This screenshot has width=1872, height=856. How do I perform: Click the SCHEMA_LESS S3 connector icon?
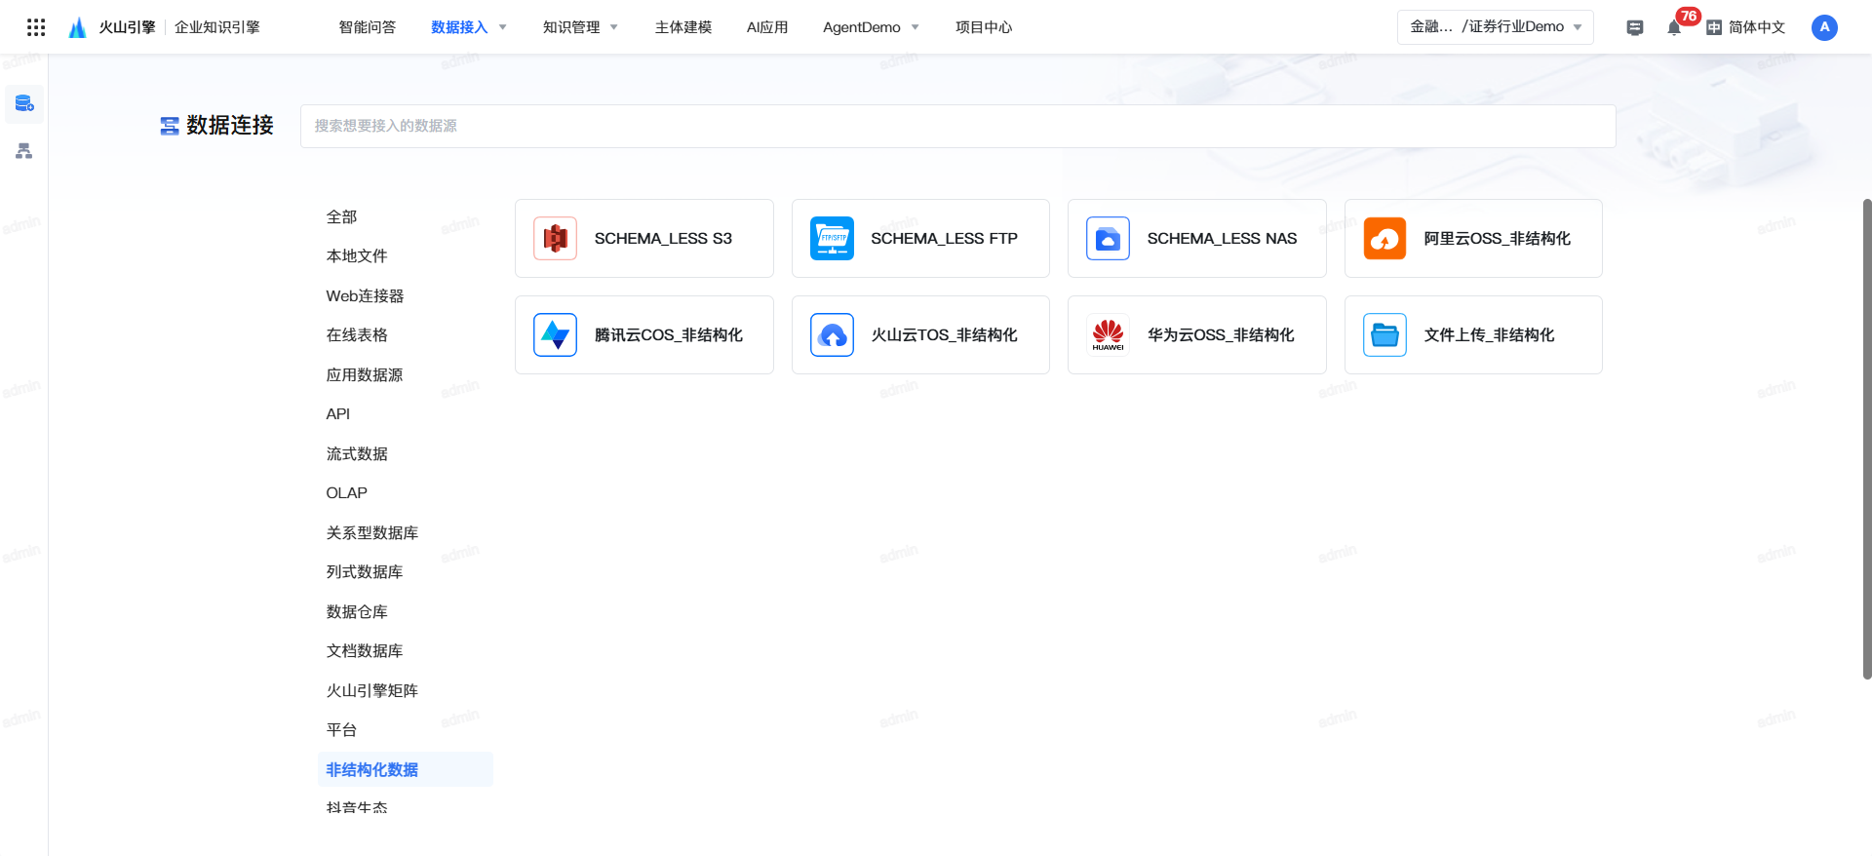point(556,239)
